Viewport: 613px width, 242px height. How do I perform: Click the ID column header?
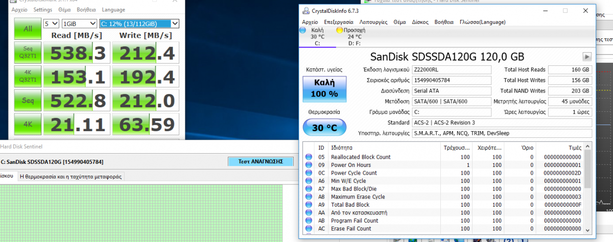pyautogui.click(x=321, y=147)
